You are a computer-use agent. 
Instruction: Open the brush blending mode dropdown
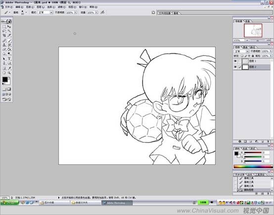coord(51,12)
